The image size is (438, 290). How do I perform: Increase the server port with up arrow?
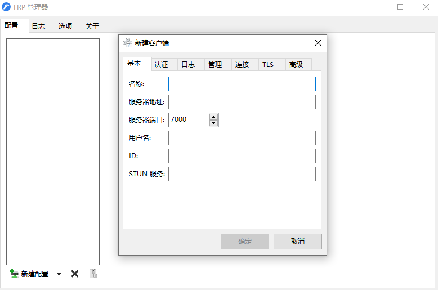(x=214, y=117)
